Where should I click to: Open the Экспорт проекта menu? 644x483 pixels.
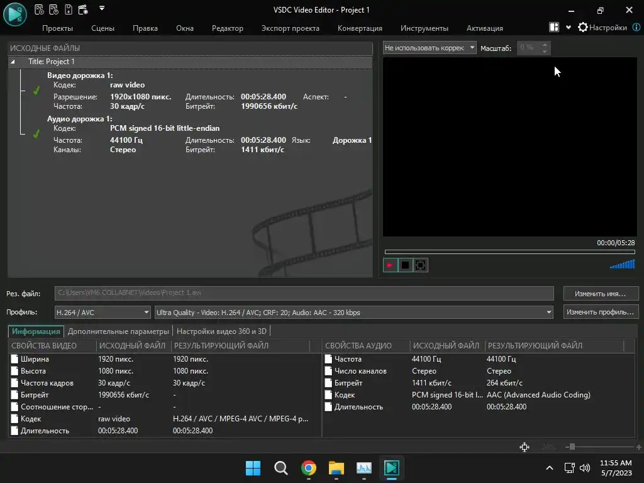coord(291,28)
